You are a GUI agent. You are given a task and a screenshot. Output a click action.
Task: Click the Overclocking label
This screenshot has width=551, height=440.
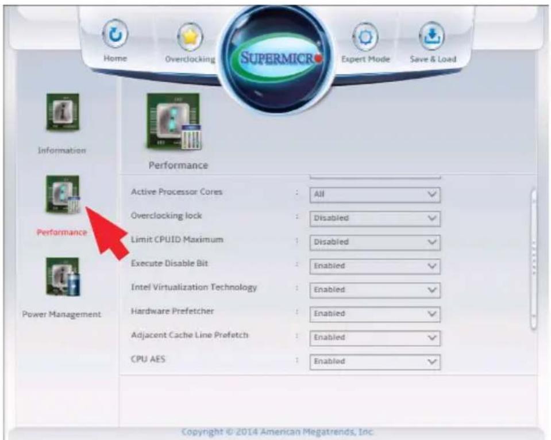tap(190, 59)
